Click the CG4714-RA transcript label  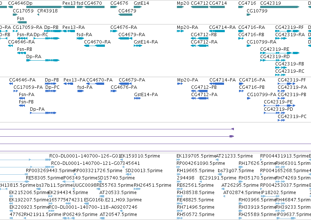(x=222, y=27)
